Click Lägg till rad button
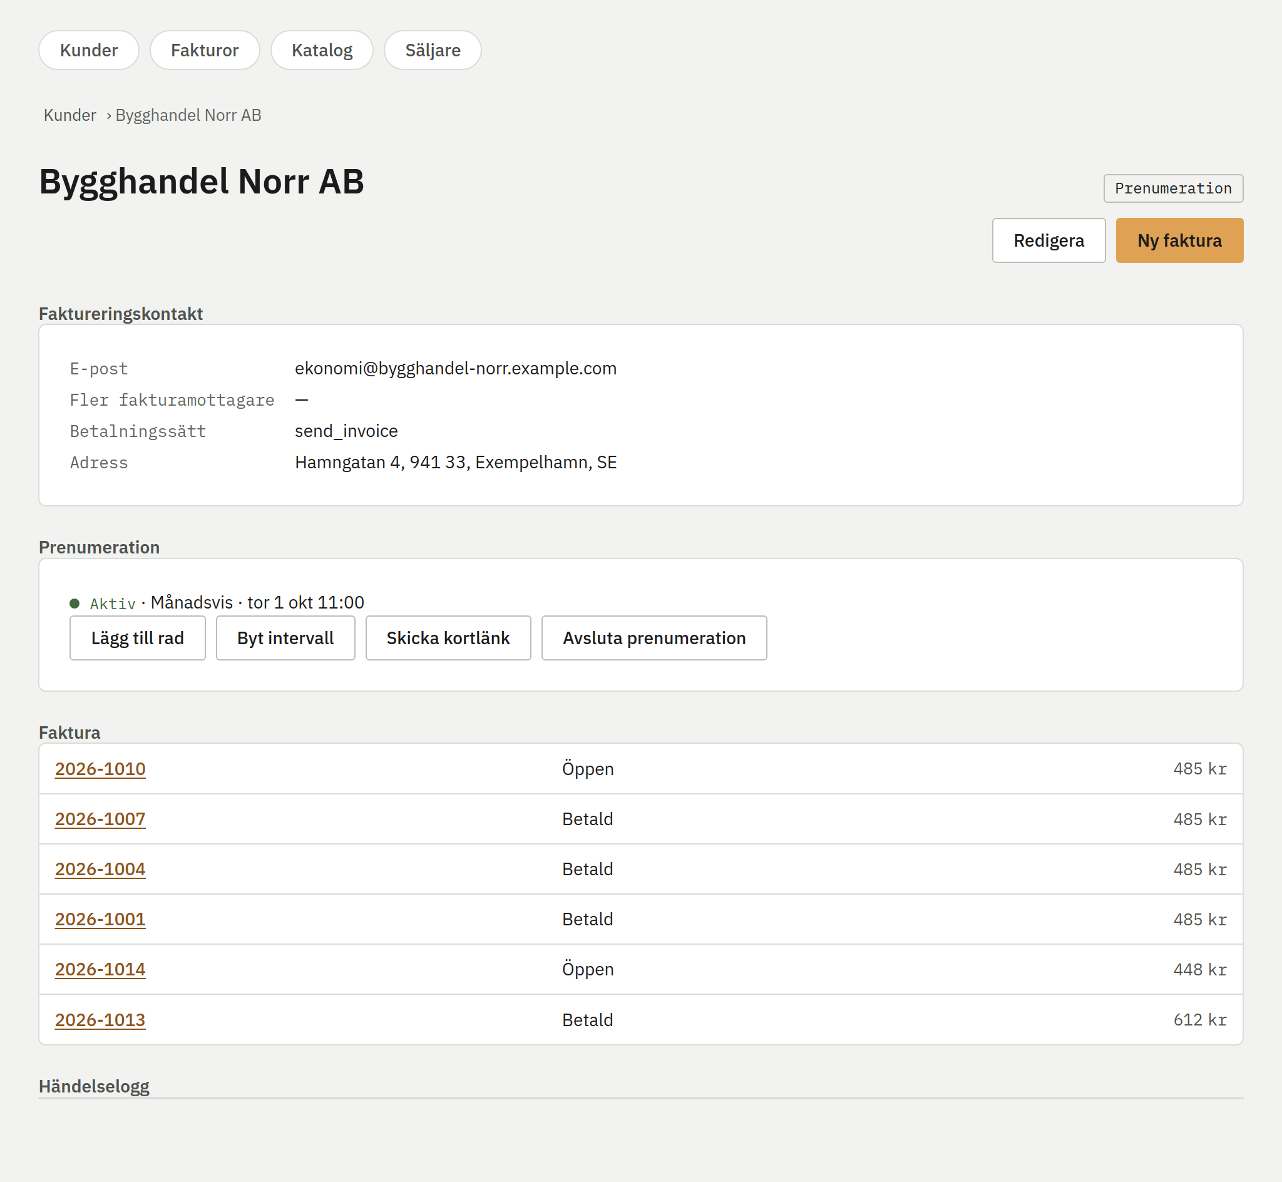 [x=138, y=638]
